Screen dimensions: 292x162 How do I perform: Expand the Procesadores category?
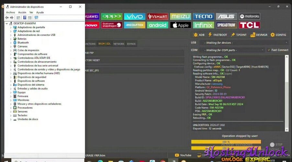[11, 108]
